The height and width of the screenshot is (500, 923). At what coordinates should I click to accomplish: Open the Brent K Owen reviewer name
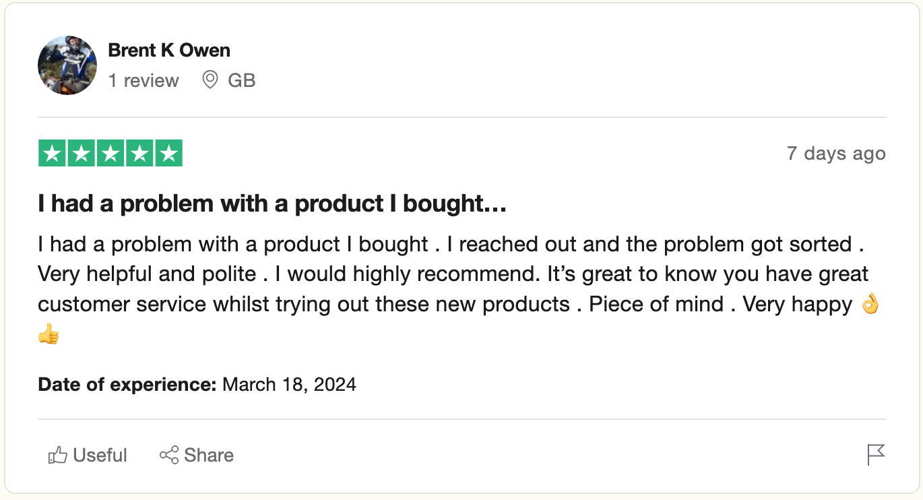pyautogui.click(x=169, y=51)
